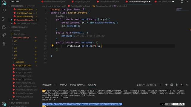Open ArrayListDemo.java file
The image size is (191, 107).
[x=24, y=93]
